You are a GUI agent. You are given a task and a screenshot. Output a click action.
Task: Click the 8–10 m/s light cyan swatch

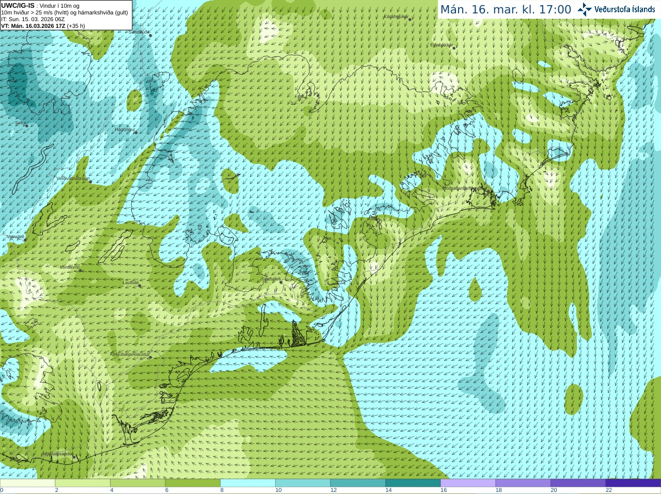tap(248, 483)
